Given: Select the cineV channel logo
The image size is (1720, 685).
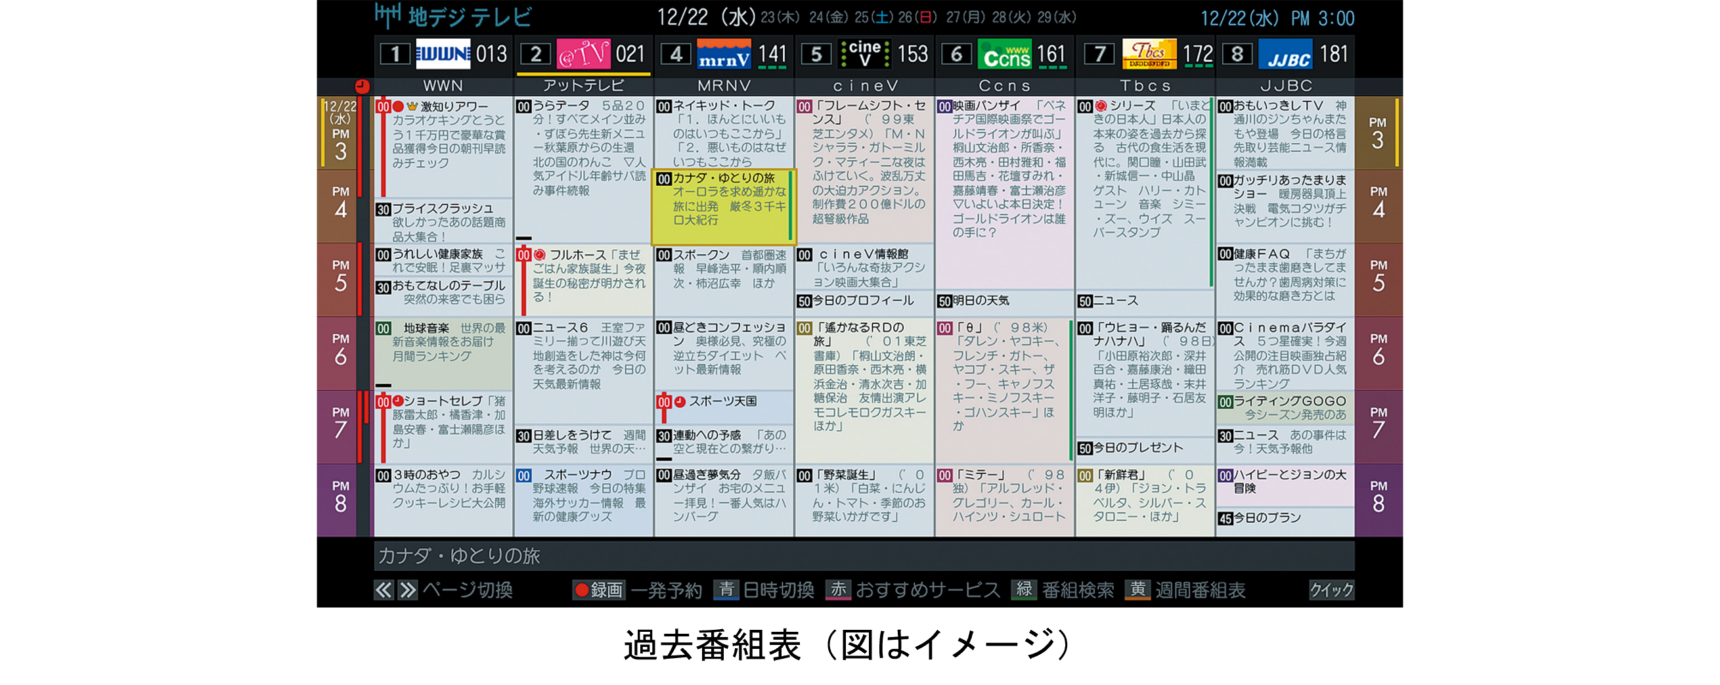Looking at the screenshot, I should pos(866,53).
